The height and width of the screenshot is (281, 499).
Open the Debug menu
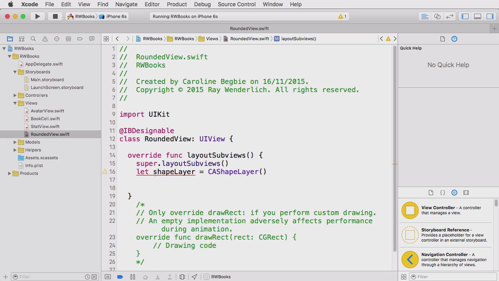202,4
